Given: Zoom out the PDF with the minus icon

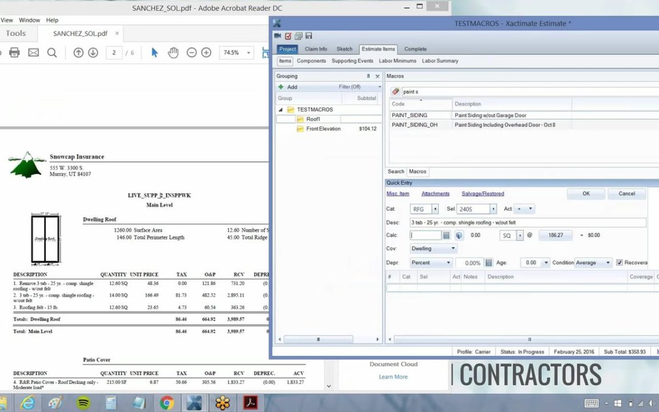Looking at the screenshot, I should [191, 52].
